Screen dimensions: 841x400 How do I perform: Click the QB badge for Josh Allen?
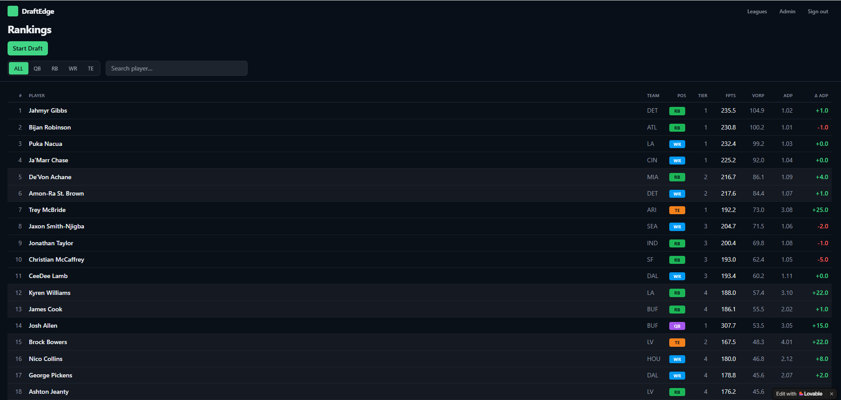[677, 326]
